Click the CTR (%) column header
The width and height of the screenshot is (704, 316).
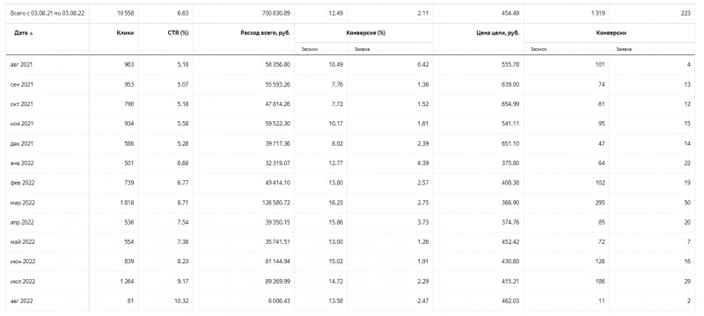point(178,33)
